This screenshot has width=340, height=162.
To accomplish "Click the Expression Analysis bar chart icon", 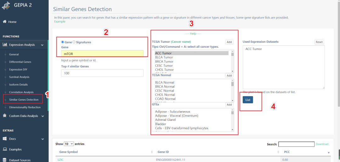I will point(5,45).
